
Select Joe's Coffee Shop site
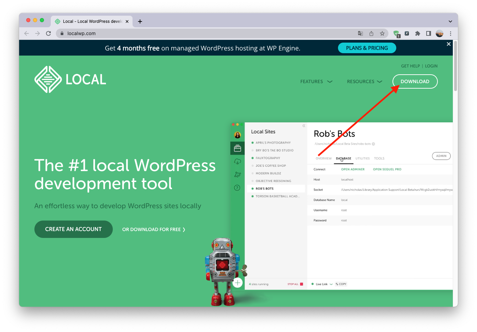click(x=271, y=166)
